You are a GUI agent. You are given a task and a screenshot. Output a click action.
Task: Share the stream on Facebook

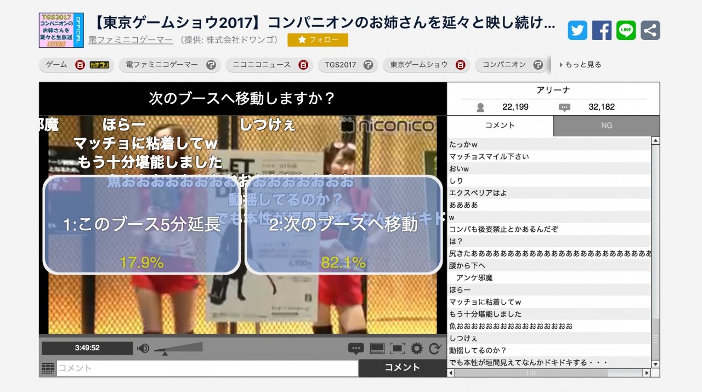click(x=602, y=31)
